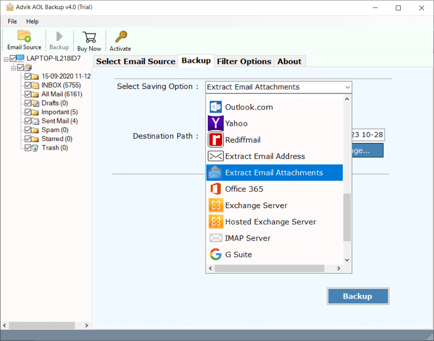Click the saving list scroll up arrow
Image resolution: width=434 pixels, height=341 pixels.
[347, 99]
